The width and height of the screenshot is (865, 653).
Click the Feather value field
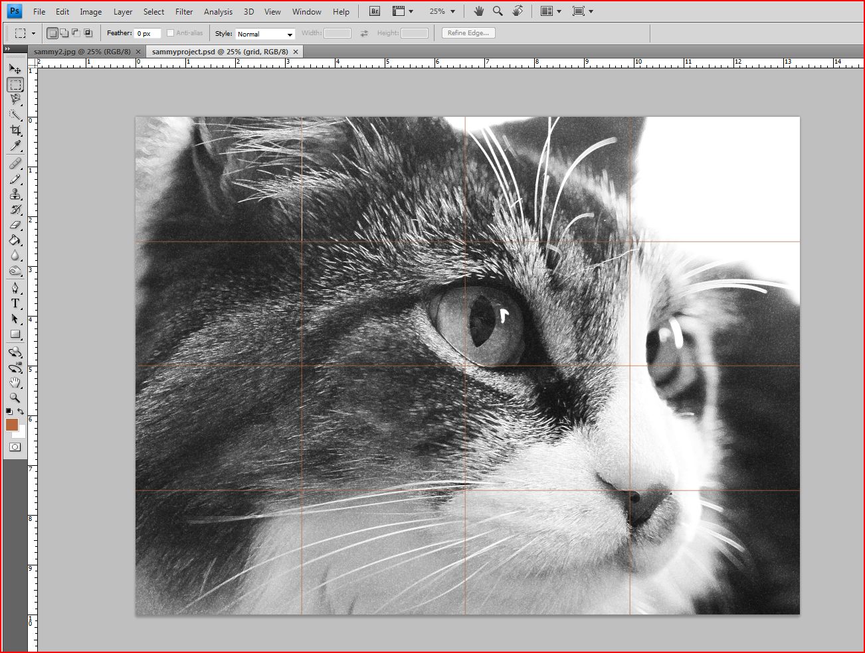pos(147,33)
